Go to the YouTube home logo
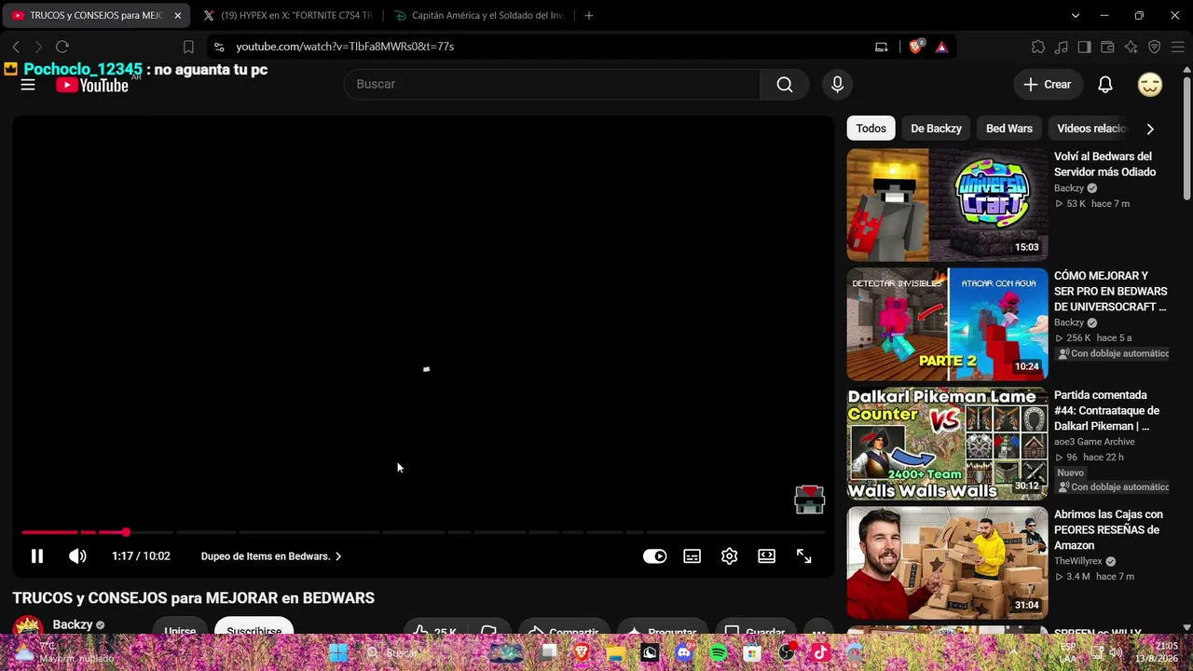The width and height of the screenshot is (1193, 671). (x=91, y=86)
